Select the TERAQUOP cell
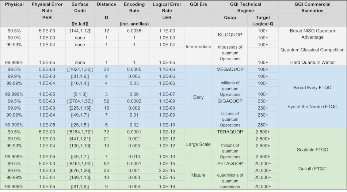The image size is (347, 192). (x=230, y=132)
